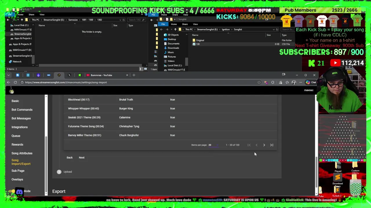Click the browser address bar URL

pos(66,82)
